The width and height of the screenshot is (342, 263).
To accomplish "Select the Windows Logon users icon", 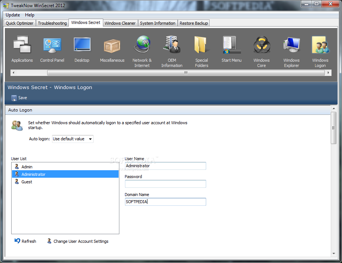I will (x=320, y=45).
